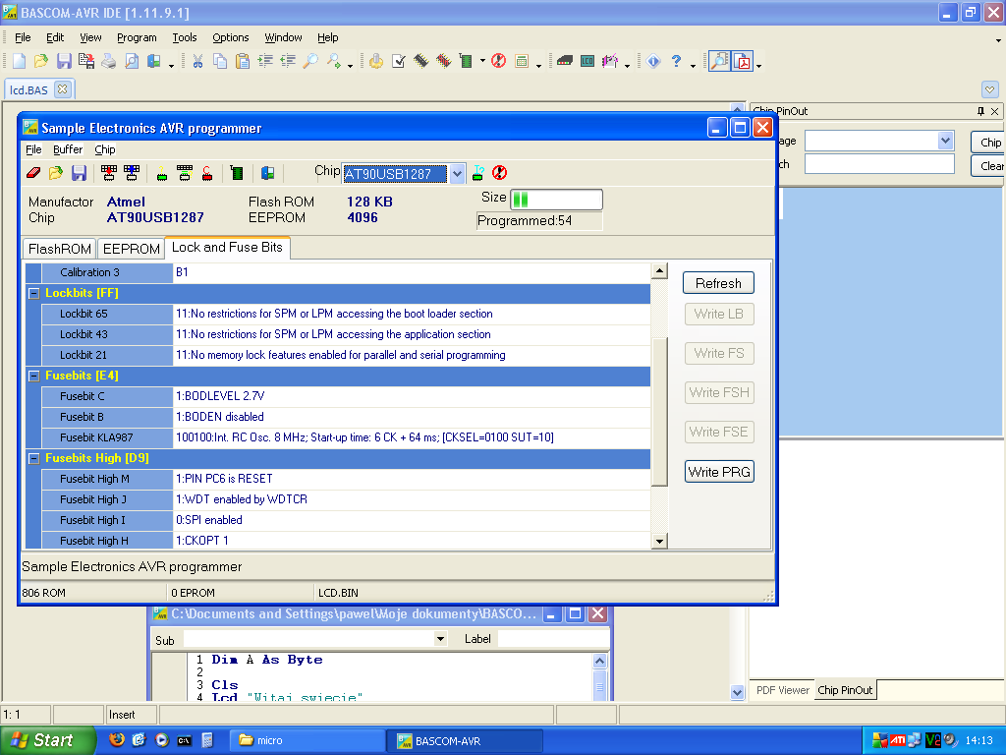This screenshot has width=1006, height=755.
Task: Open the Buffer menu in programmer window
Action: 68,149
